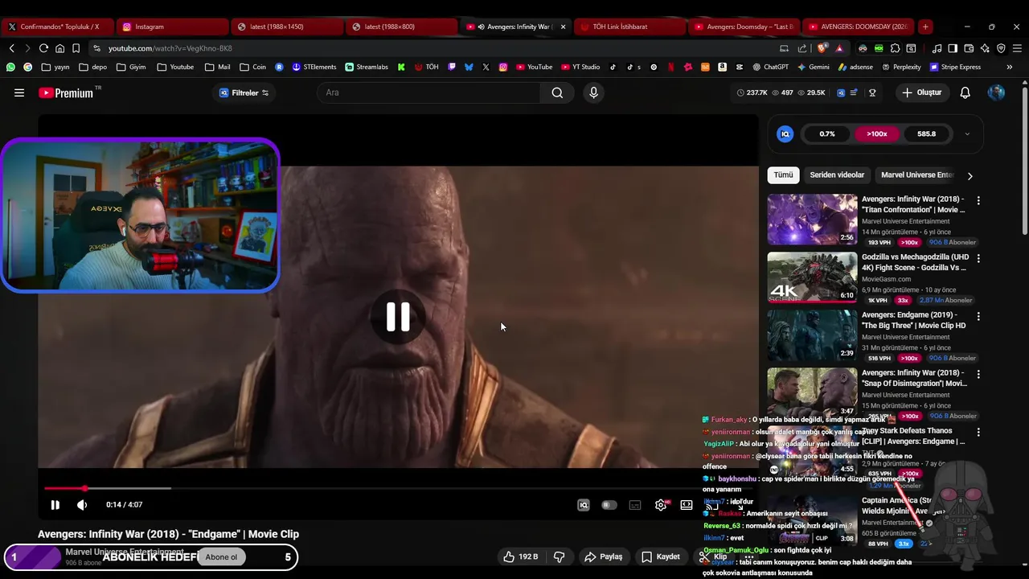Screen dimensions: 1029x579
Task: Open the Giyim bookmarks folder
Action: click(131, 67)
